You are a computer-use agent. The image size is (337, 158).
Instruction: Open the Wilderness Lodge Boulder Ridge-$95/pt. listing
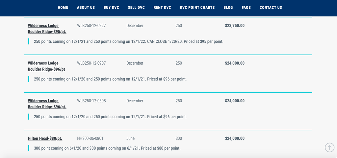(47, 29)
